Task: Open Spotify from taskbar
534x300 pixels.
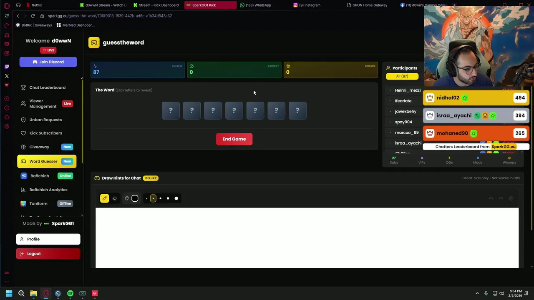Action: point(70,293)
